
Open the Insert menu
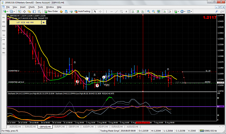click(x=23, y=7)
